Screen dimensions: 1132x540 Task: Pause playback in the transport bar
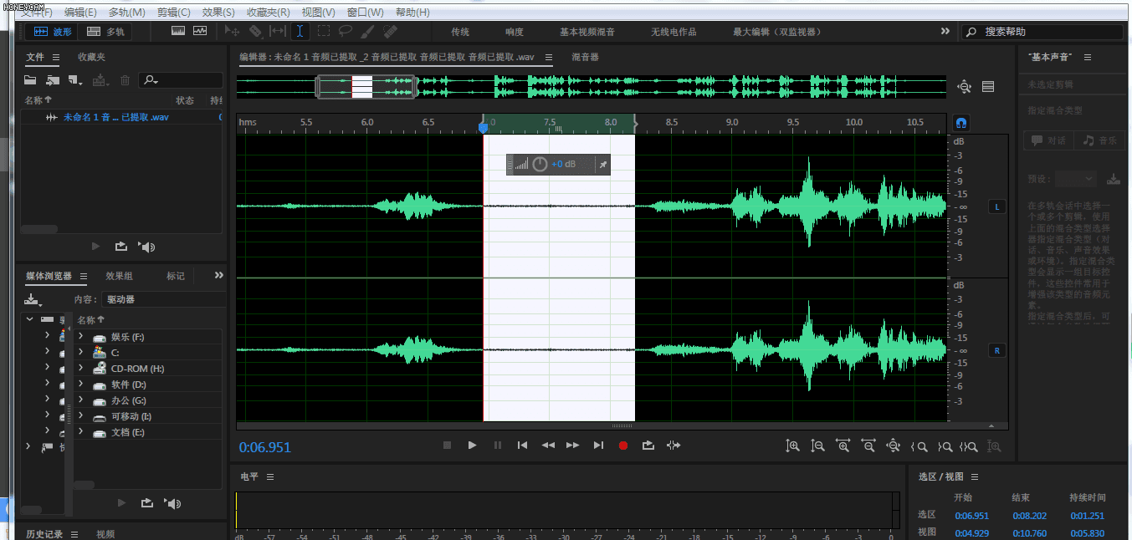pos(498,446)
